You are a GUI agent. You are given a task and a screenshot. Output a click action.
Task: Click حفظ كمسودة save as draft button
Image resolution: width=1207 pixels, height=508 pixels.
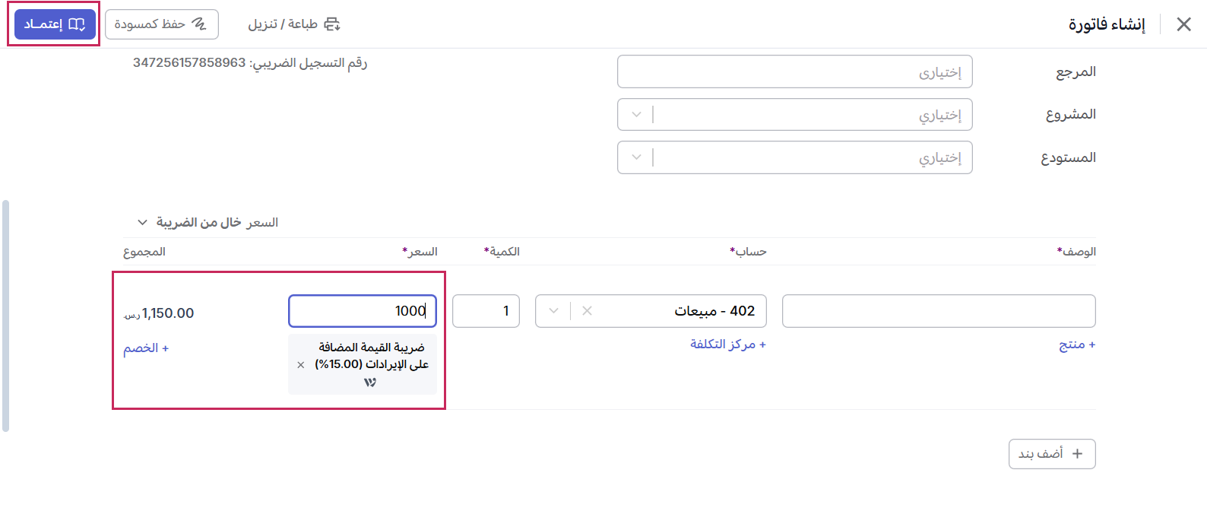click(162, 24)
